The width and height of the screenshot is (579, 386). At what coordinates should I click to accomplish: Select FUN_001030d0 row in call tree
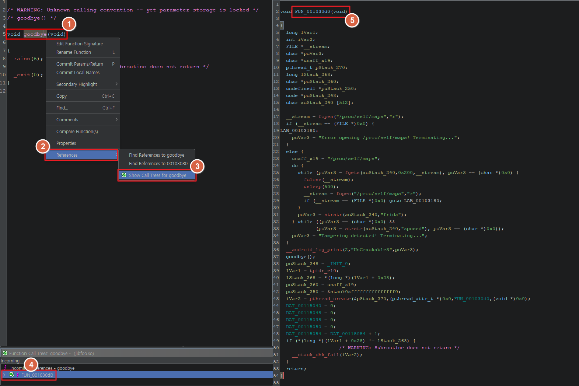pos(137,375)
